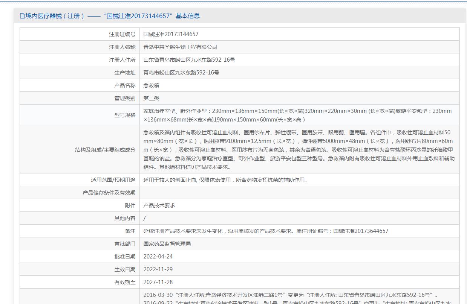Select the registrant name 青岛中惠圣熙生物工程有限公司
The height and width of the screenshot is (304, 467).
(x=180, y=47)
